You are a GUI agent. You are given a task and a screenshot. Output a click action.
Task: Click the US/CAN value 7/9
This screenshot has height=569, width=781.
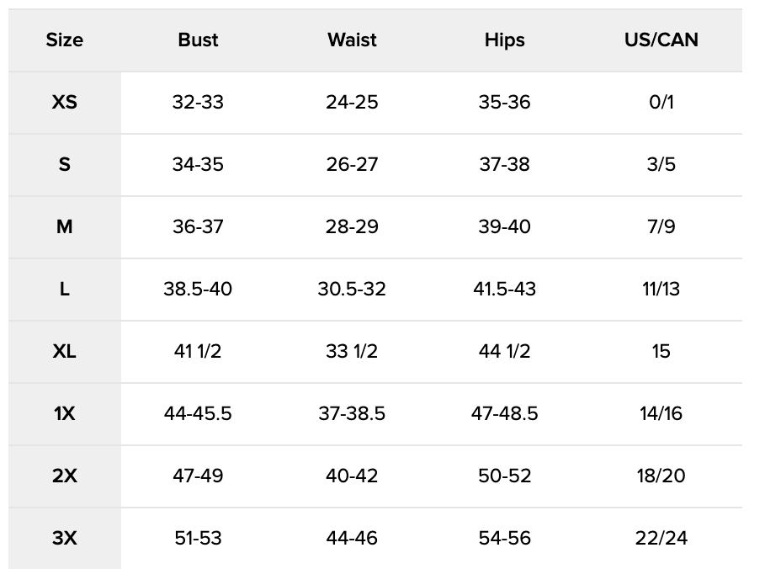pos(661,226)
